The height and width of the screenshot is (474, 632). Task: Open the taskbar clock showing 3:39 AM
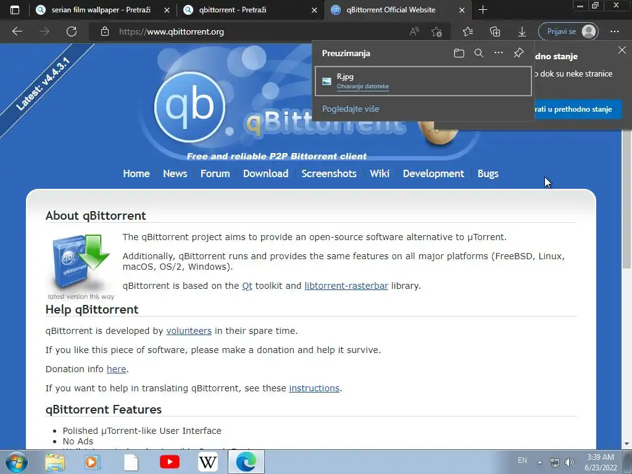pos(601,462)
